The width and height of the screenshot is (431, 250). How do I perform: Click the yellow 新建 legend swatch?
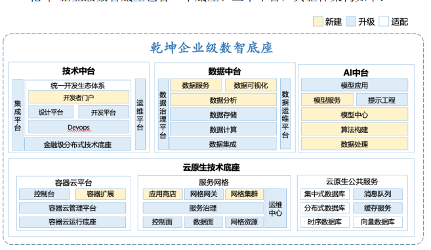[318, 22]
